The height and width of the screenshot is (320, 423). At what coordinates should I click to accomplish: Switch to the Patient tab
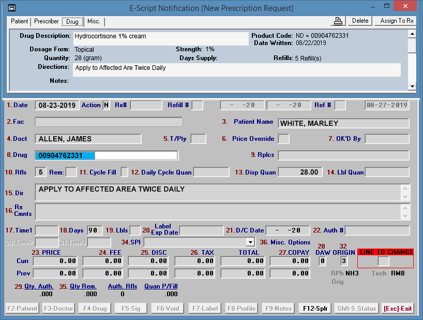tap(20, 21)
